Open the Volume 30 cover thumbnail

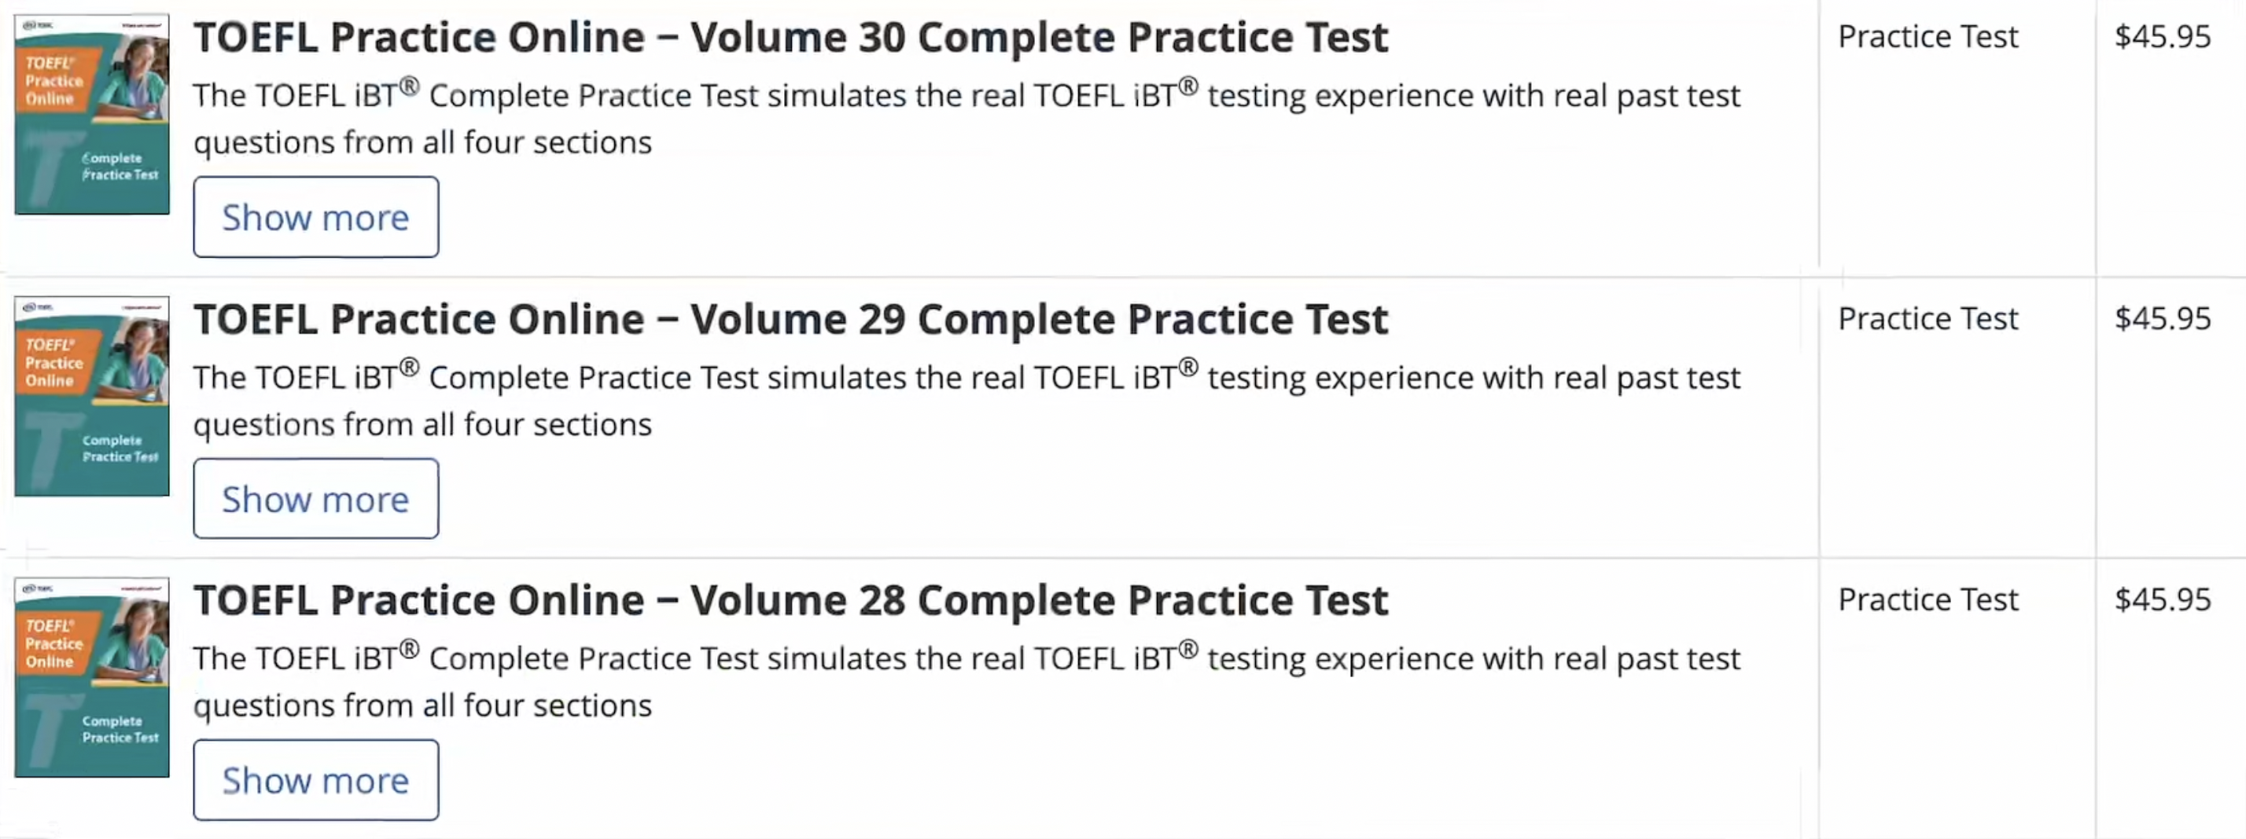point(91,114)
